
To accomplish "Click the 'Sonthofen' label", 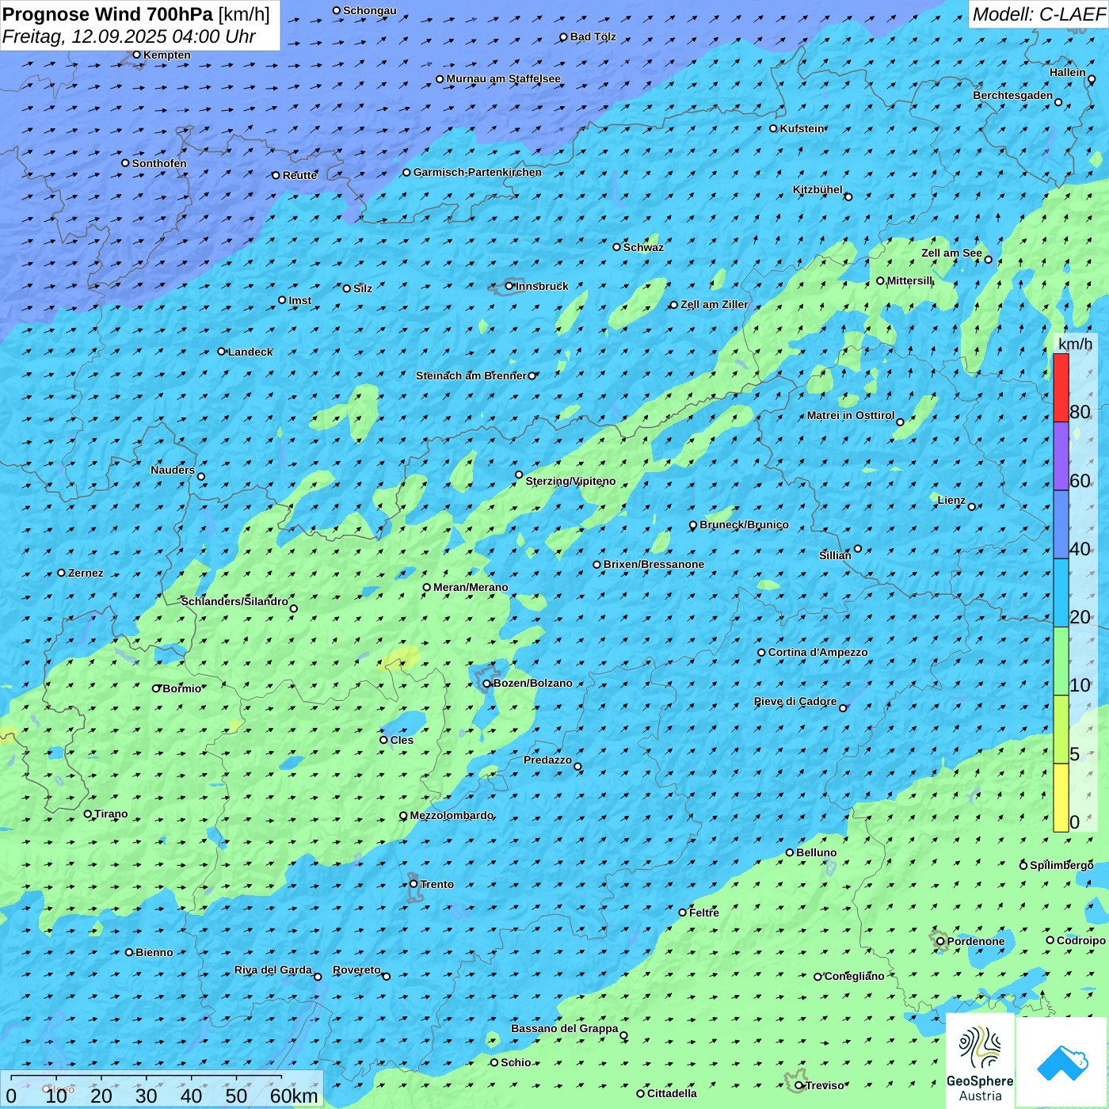I will (159, 163).
